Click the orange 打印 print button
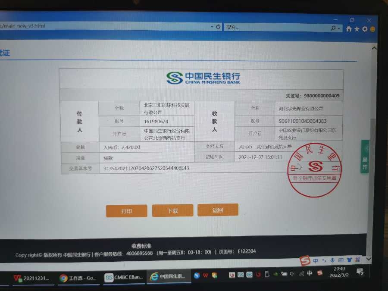The height and width of the screenshot is (291, 388). pyautogui.click(x=126, y=211)
